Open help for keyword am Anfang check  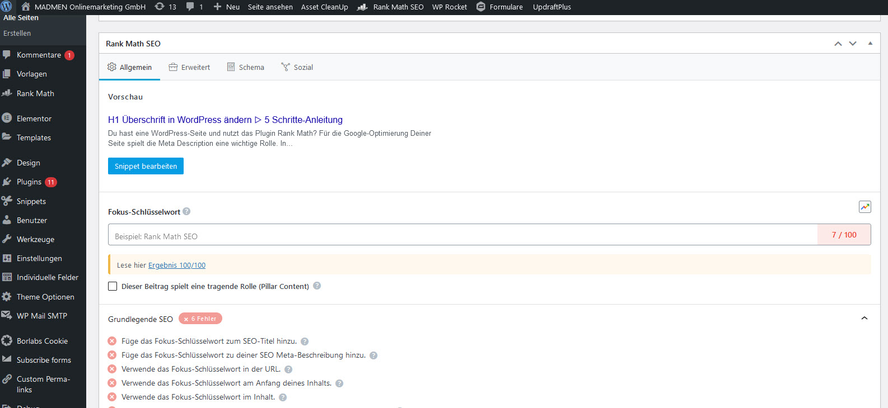[339, 383]
